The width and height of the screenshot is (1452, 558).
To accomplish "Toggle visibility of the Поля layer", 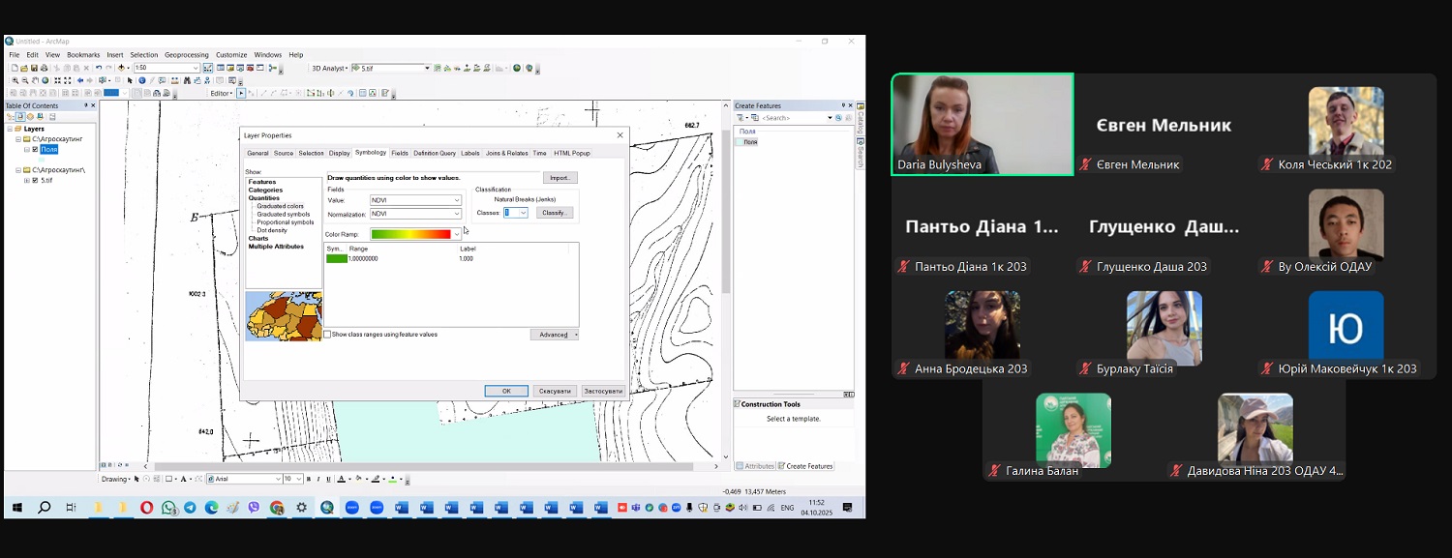I will point(36,150).
